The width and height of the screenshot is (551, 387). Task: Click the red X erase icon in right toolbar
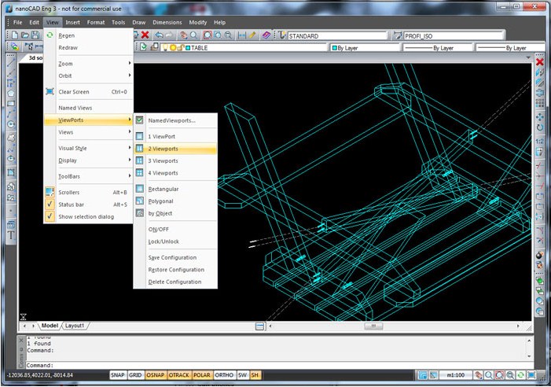tap(540, 62)
